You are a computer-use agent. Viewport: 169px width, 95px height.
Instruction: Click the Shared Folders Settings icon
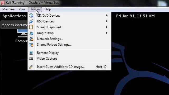pyautogui.click(x=31, y=45)
